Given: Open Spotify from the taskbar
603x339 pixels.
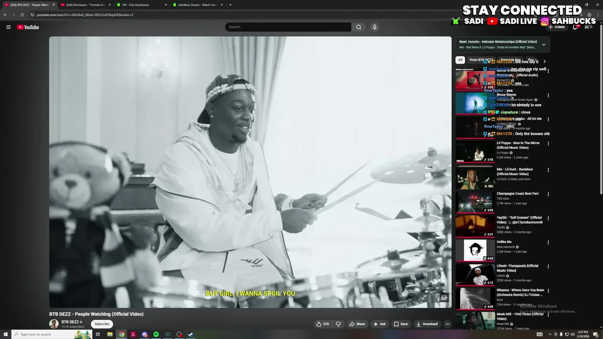Looking at the screenshot, I should click(156, 334).
